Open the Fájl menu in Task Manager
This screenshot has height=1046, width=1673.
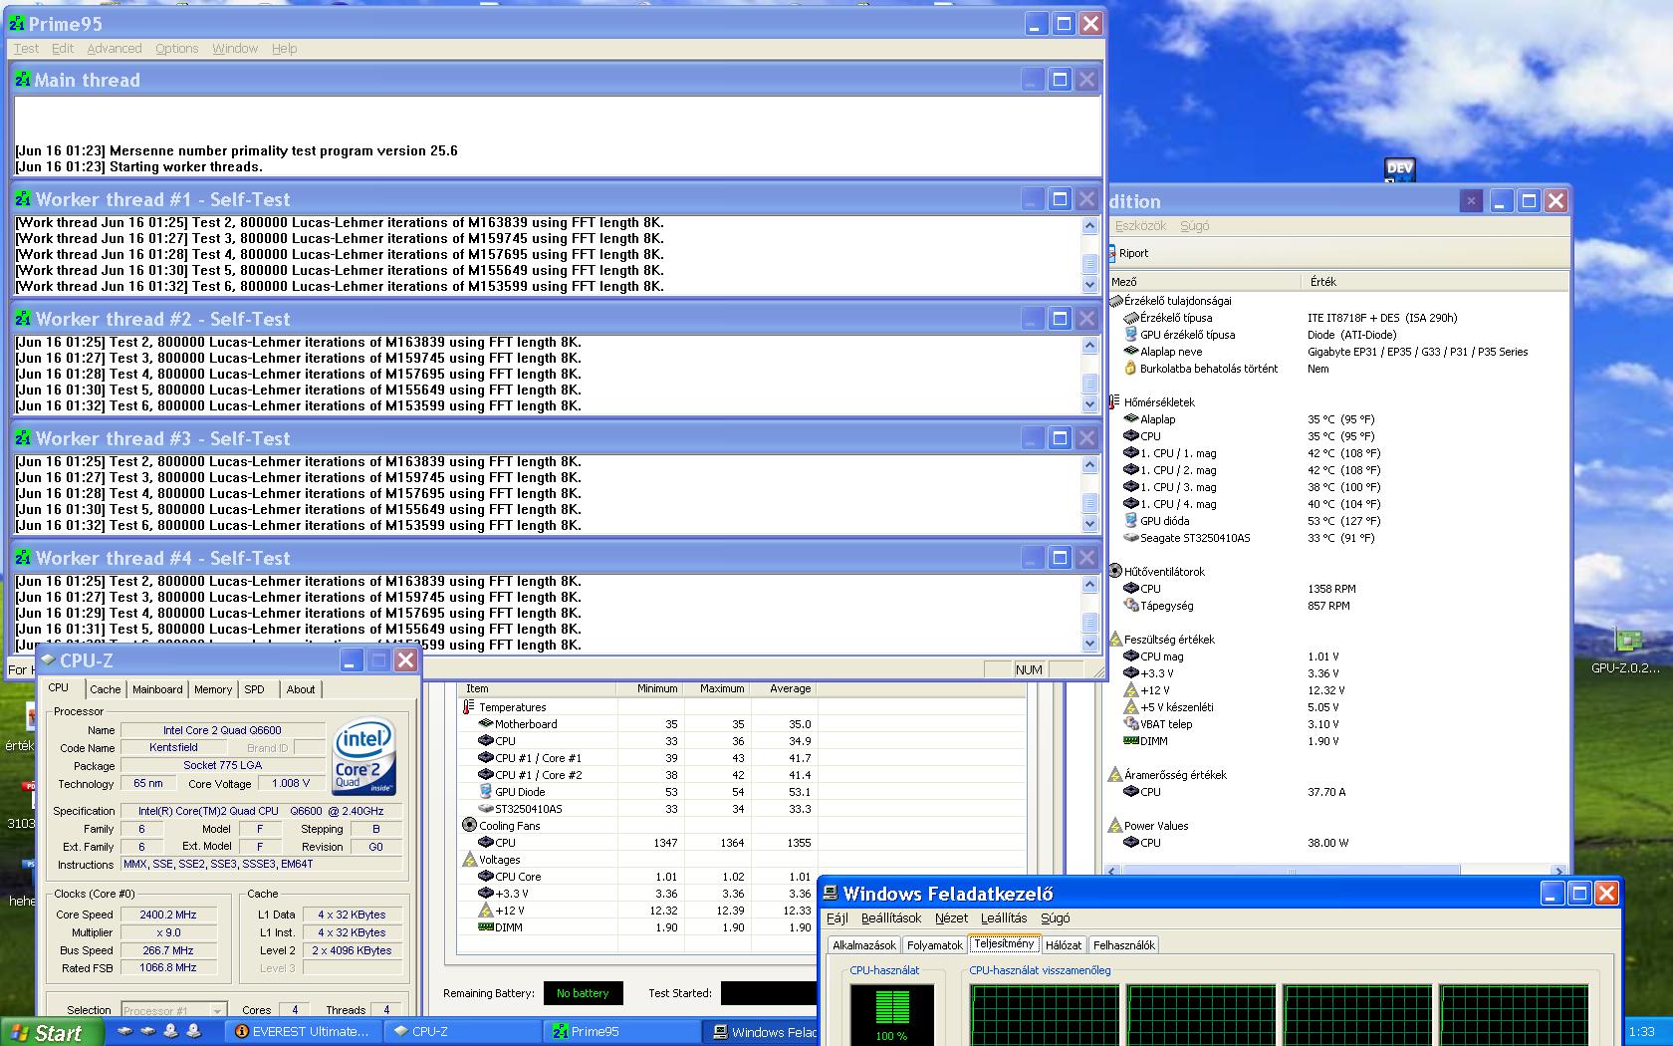(x=837, y=918)
